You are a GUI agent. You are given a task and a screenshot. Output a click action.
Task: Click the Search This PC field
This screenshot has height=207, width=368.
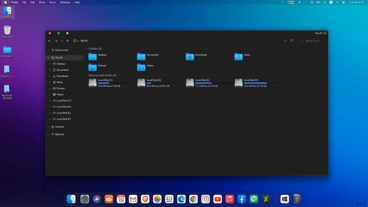coord(312,41)
